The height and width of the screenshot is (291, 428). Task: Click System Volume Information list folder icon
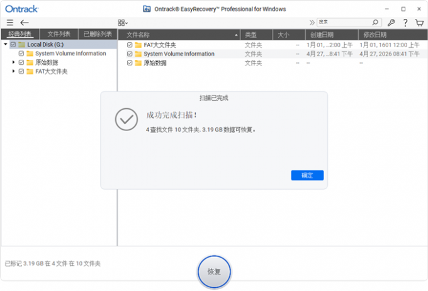point(138,54)
